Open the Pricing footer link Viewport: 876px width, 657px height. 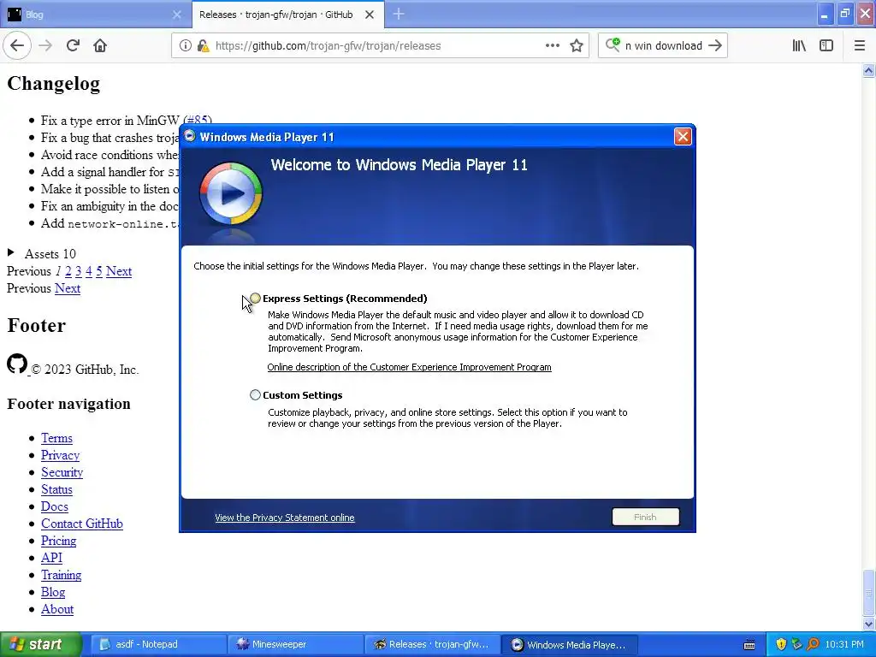59,541
